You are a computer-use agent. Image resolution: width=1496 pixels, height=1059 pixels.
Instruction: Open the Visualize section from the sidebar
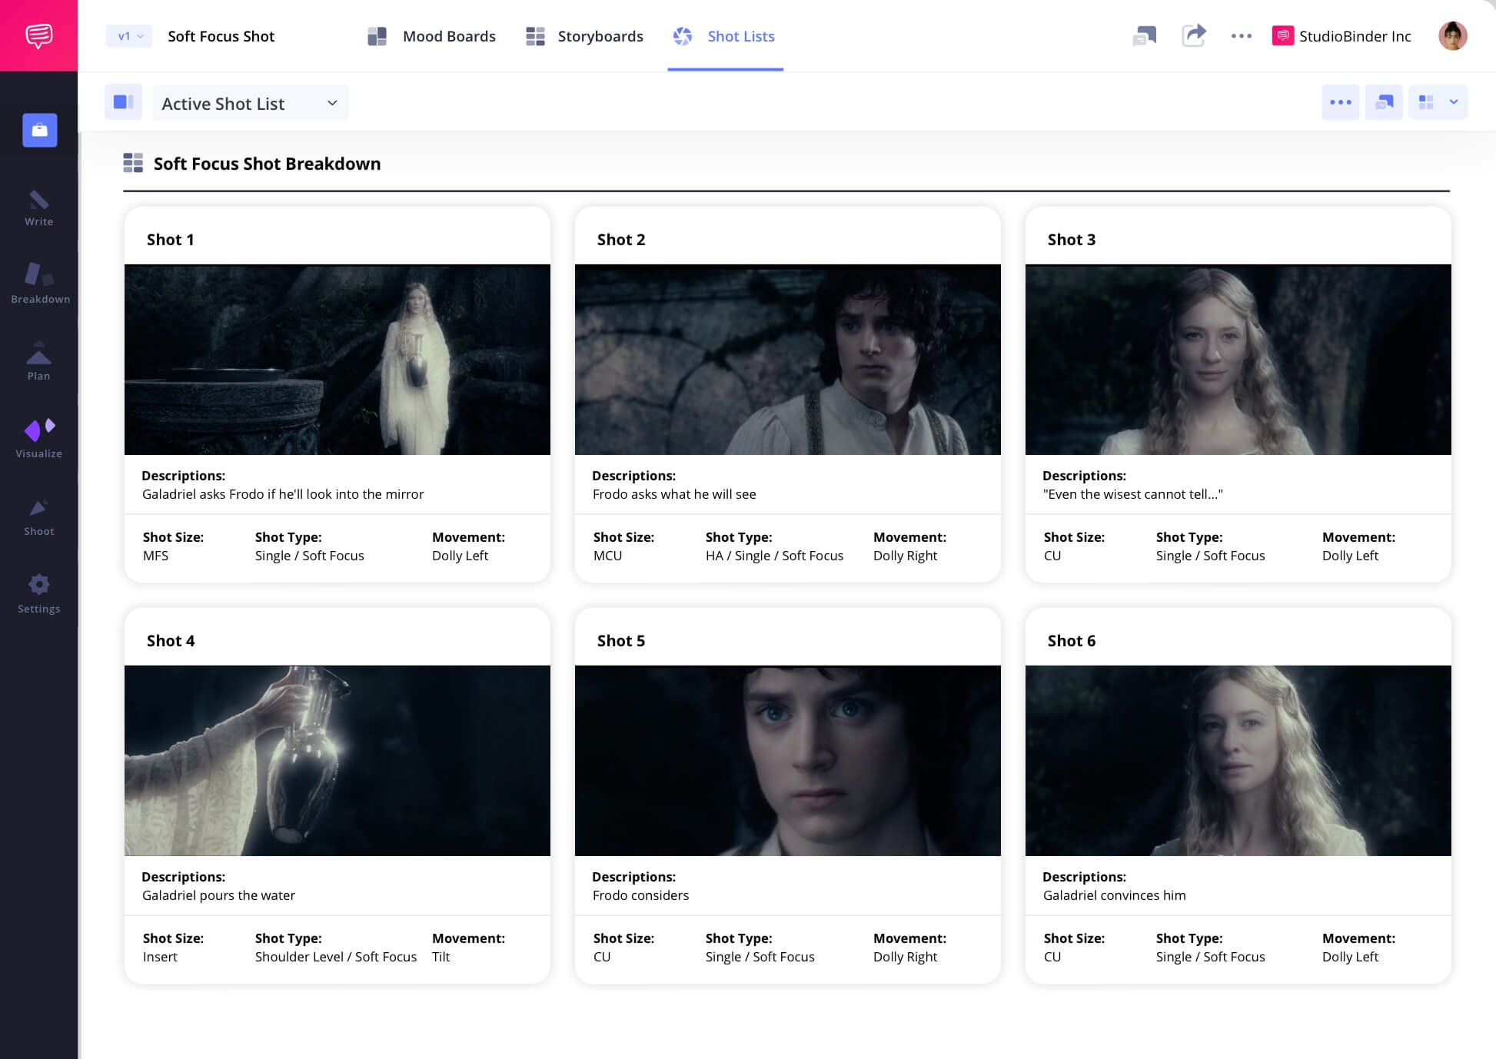click(39, 434)
